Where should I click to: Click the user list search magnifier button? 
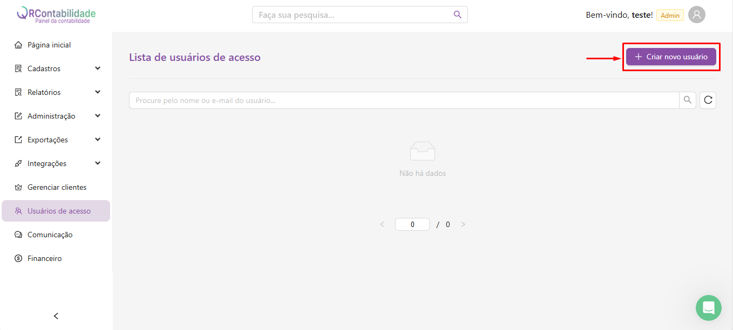pos(687,100)
